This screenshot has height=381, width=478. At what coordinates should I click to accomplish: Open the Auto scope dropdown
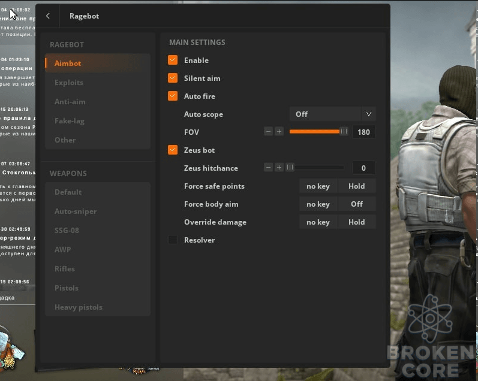coord(333,114)
